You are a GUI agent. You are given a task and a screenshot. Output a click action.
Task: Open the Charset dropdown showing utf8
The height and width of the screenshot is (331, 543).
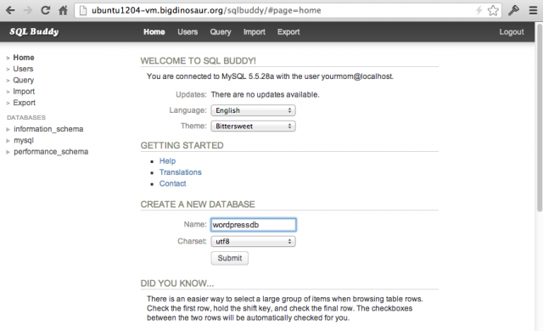click(x=253, y=241)
